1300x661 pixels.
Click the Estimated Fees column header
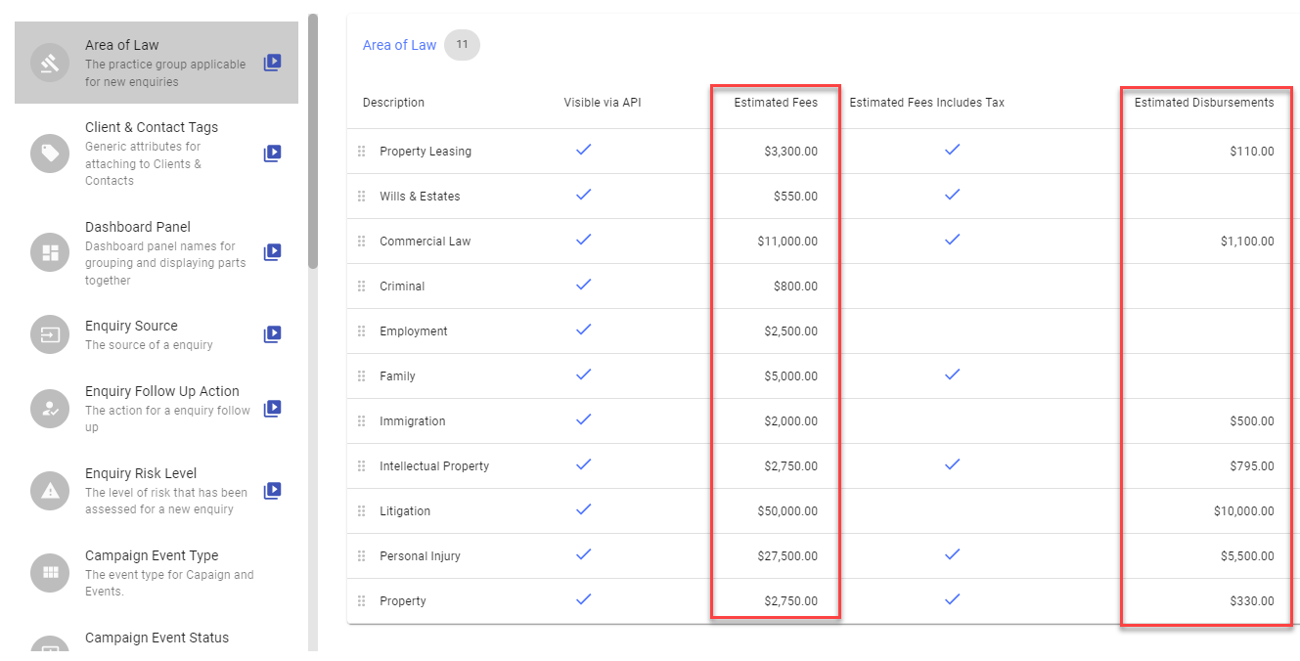click(776, 103)
